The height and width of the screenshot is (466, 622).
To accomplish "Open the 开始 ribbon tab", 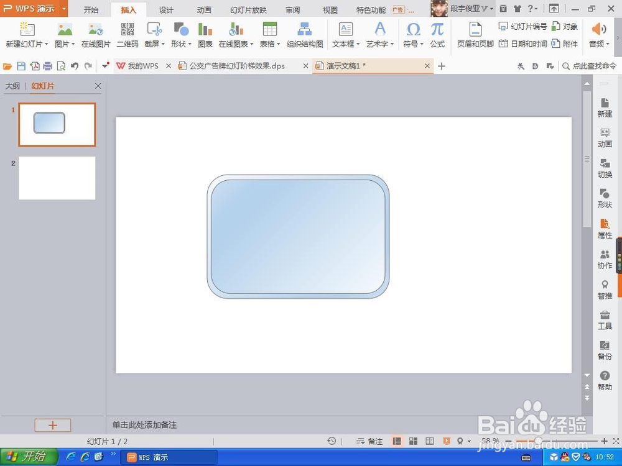I will [91, 10].
